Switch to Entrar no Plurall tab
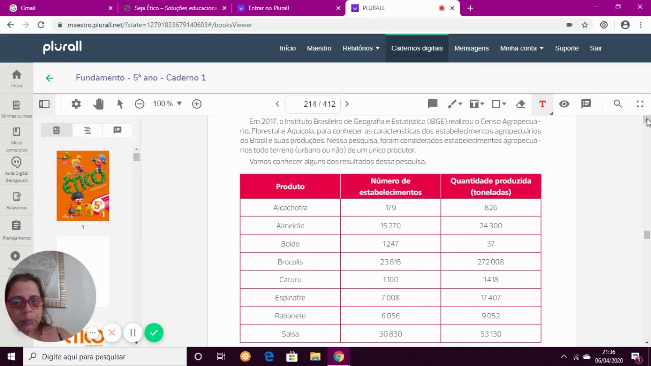This screenshot has width=651, height=366. click(x=289, y=8)
